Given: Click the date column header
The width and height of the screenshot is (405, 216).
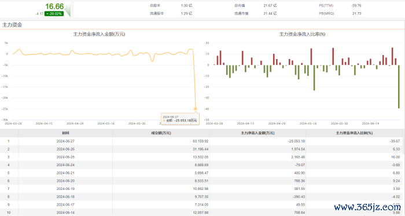Looking at the screenshot, I should coord(65,133).
